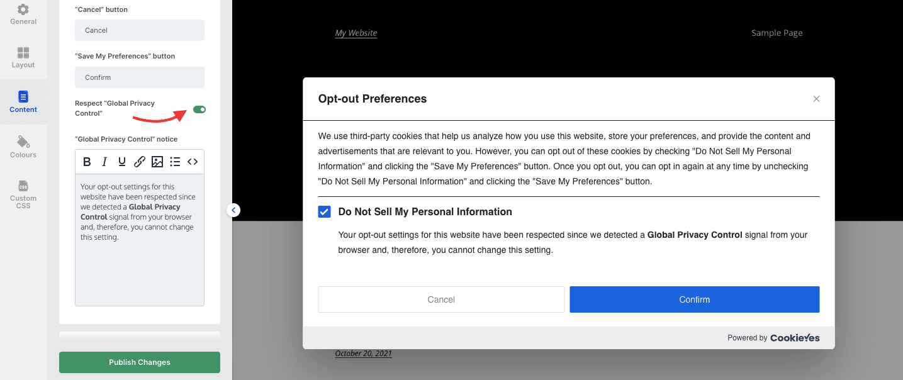Insert a link in notice editor
The image size is (903, 380).
140,162
